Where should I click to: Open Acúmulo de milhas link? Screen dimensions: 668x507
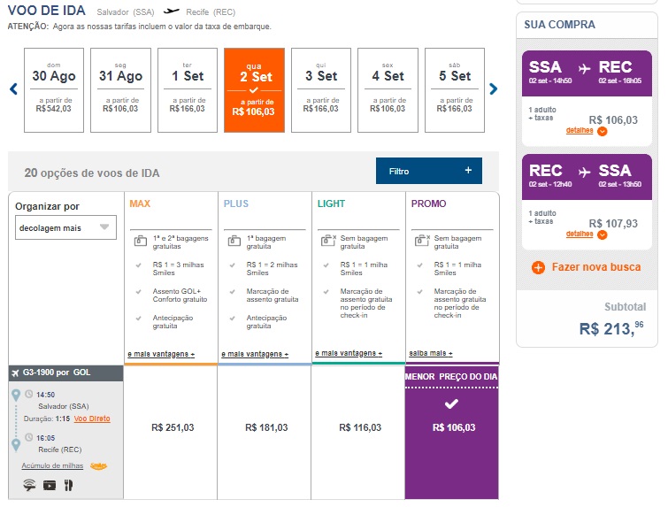tap(53, 465)
